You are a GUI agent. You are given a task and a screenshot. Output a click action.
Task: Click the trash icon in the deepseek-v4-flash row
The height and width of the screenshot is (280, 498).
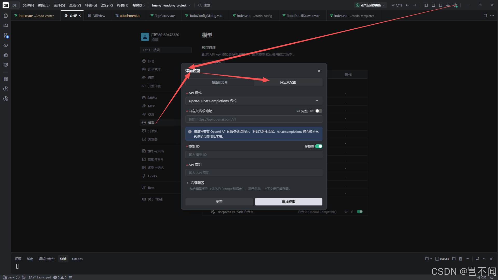352,212
